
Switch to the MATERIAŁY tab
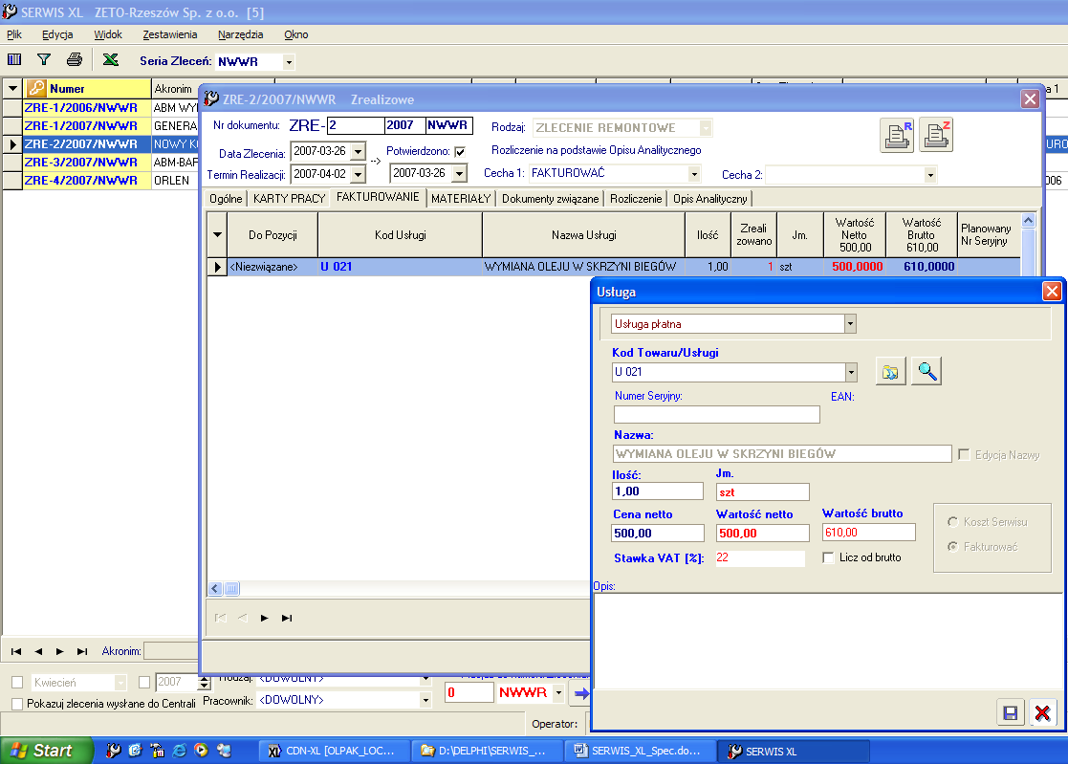(461, 199)
